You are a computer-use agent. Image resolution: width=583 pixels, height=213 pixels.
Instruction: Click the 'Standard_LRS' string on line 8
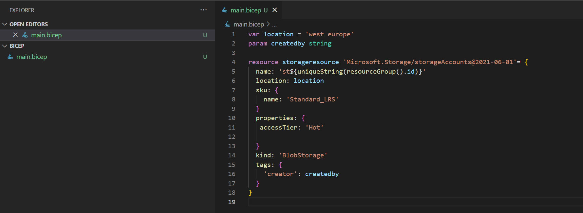[x=312, y=99]
